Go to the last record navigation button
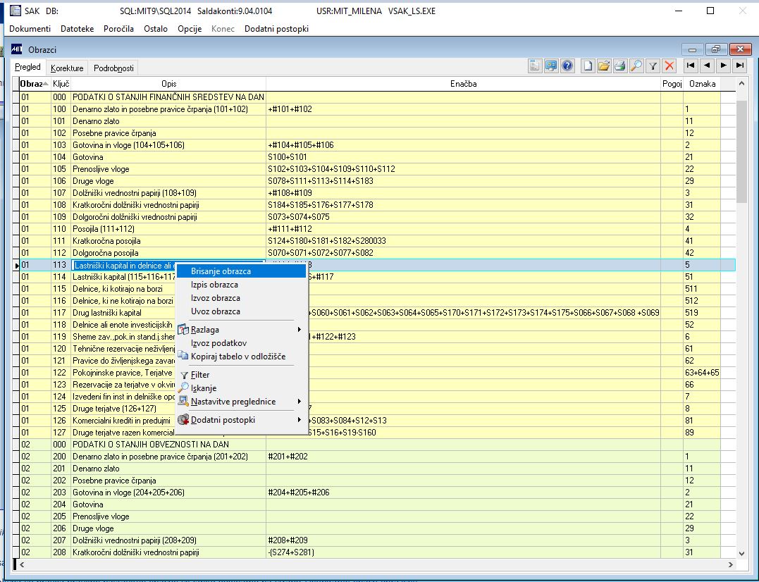 (739, 66)
